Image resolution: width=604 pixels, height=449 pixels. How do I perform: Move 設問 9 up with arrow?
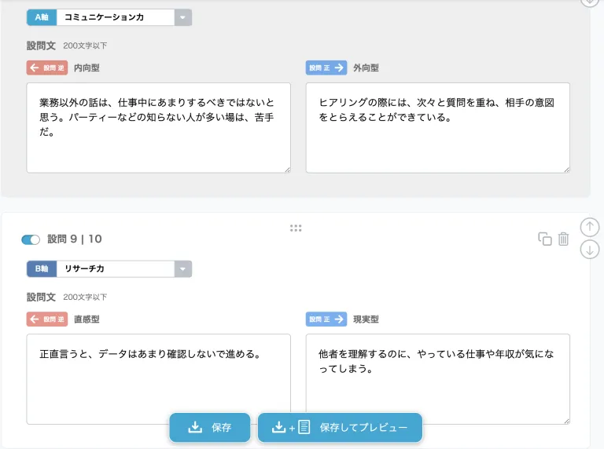click(589, 227)
